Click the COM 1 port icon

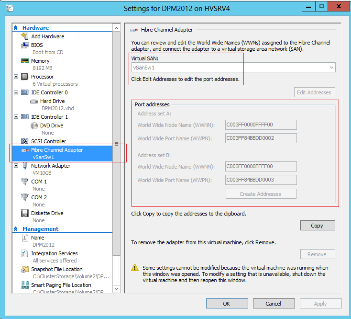24,182
